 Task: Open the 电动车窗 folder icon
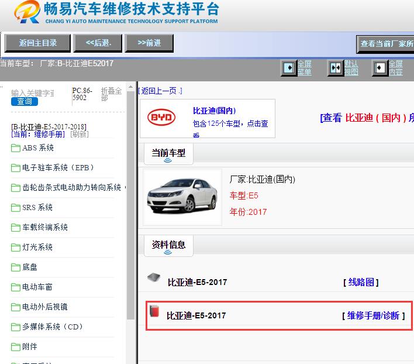(16, 287)
